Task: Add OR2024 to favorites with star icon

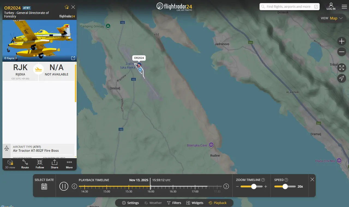Action: tap(67, 7)
